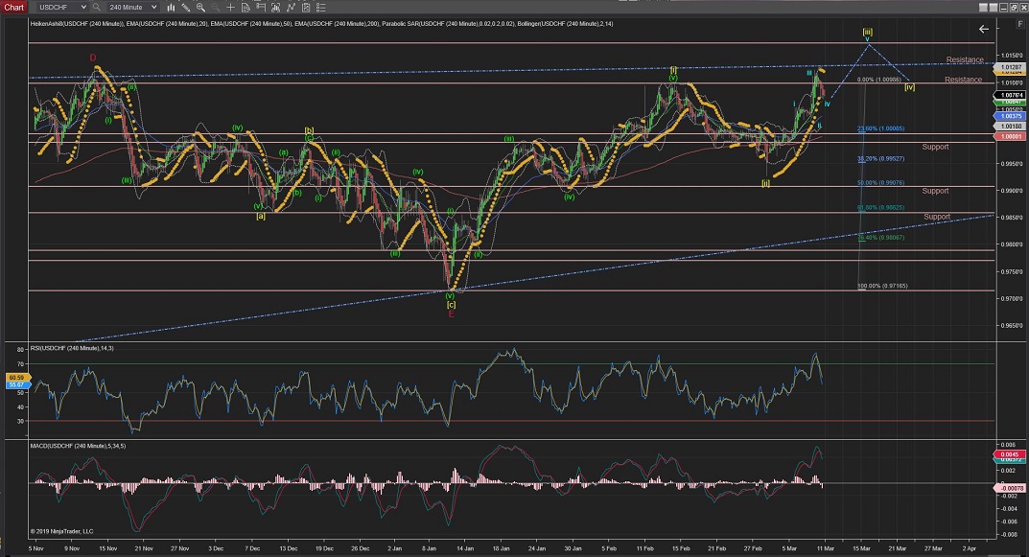1029x557 pixels.
Task: Open the USDCHF instrument dropdown
Action: 61,8
